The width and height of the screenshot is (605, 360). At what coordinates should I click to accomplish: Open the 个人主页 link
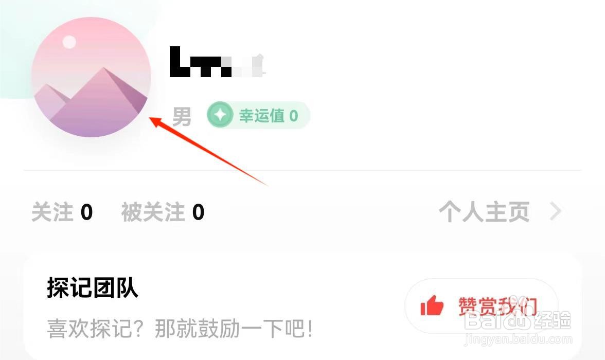tap(484, 212)
